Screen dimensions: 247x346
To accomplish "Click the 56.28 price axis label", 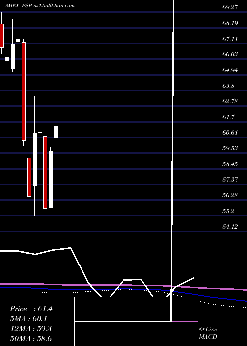I will pyautogui.click(x=230, y=195).
